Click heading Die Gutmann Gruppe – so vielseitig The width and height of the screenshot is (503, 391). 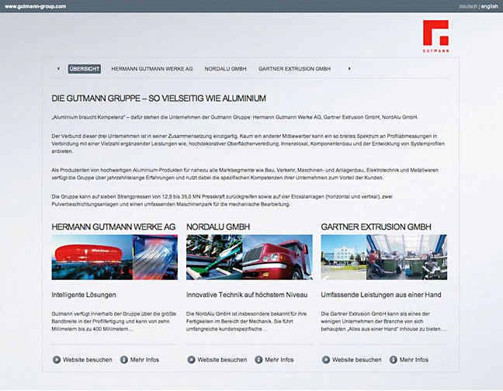[x=159, y=99]
